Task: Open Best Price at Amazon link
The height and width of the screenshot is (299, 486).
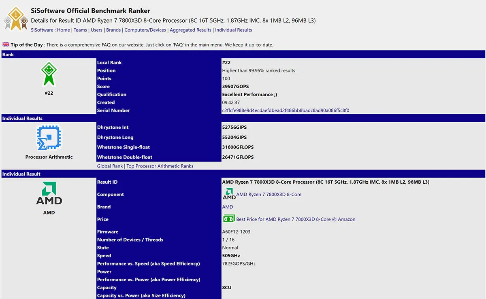Action: [x=296, y=219]
